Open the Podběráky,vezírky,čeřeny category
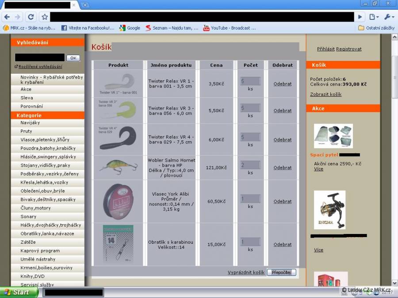 (x=48, y=174)
